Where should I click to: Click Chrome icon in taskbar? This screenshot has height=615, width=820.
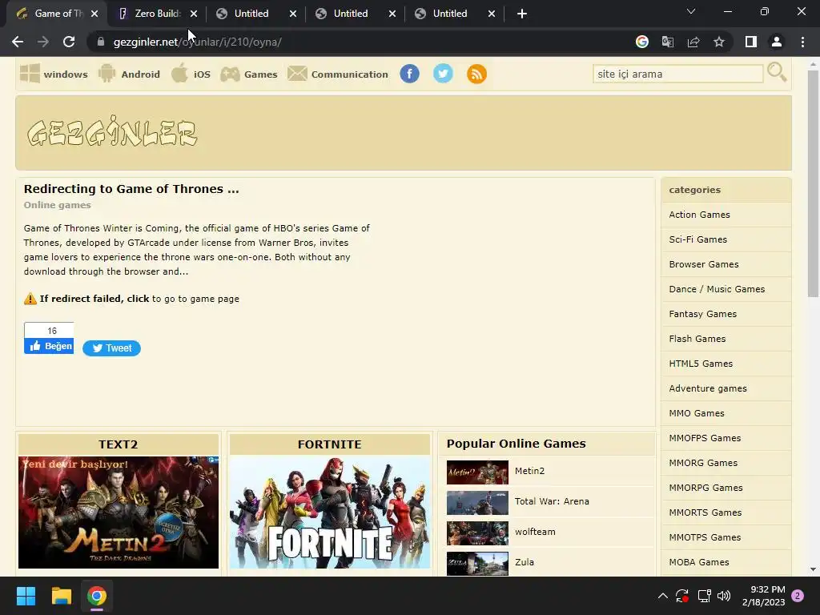(97, 596)
